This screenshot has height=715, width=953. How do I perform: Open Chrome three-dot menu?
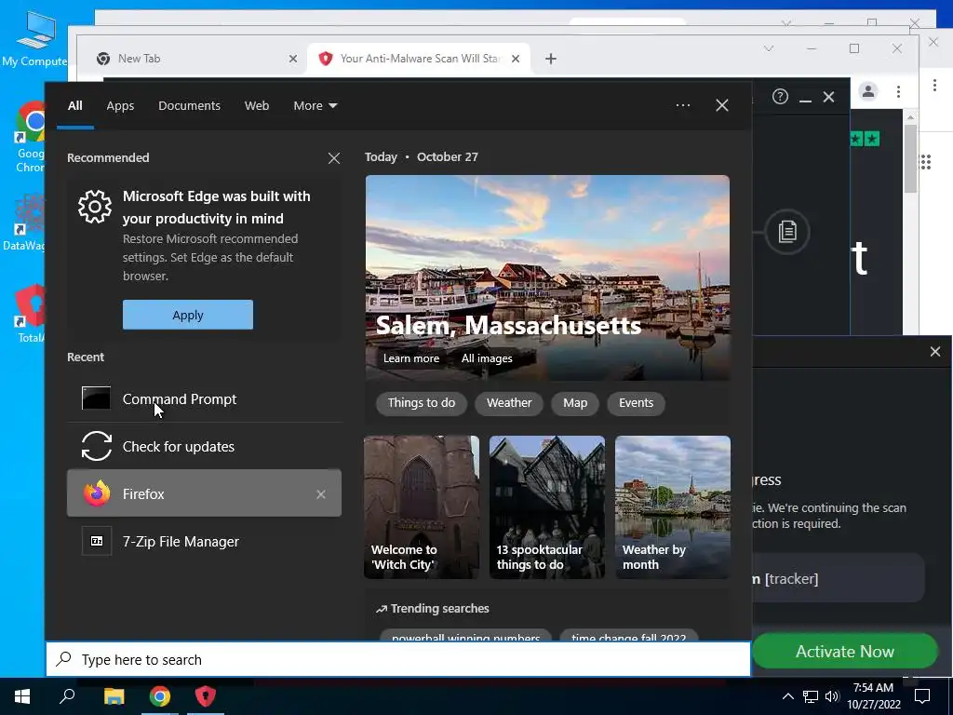tap(898, 92)
